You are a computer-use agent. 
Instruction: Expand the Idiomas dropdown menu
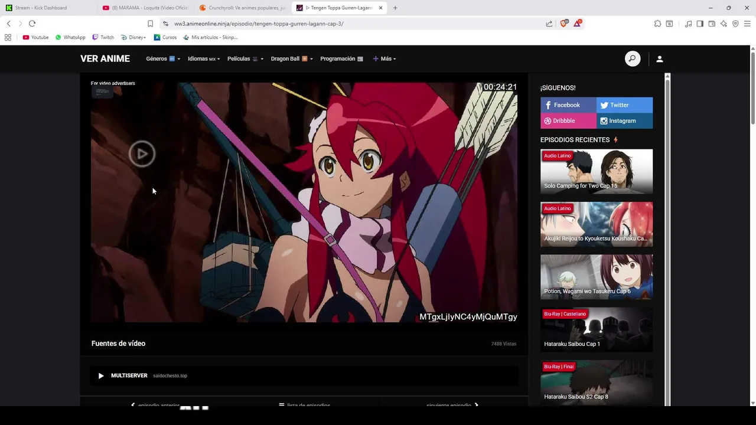pos(204,58)
